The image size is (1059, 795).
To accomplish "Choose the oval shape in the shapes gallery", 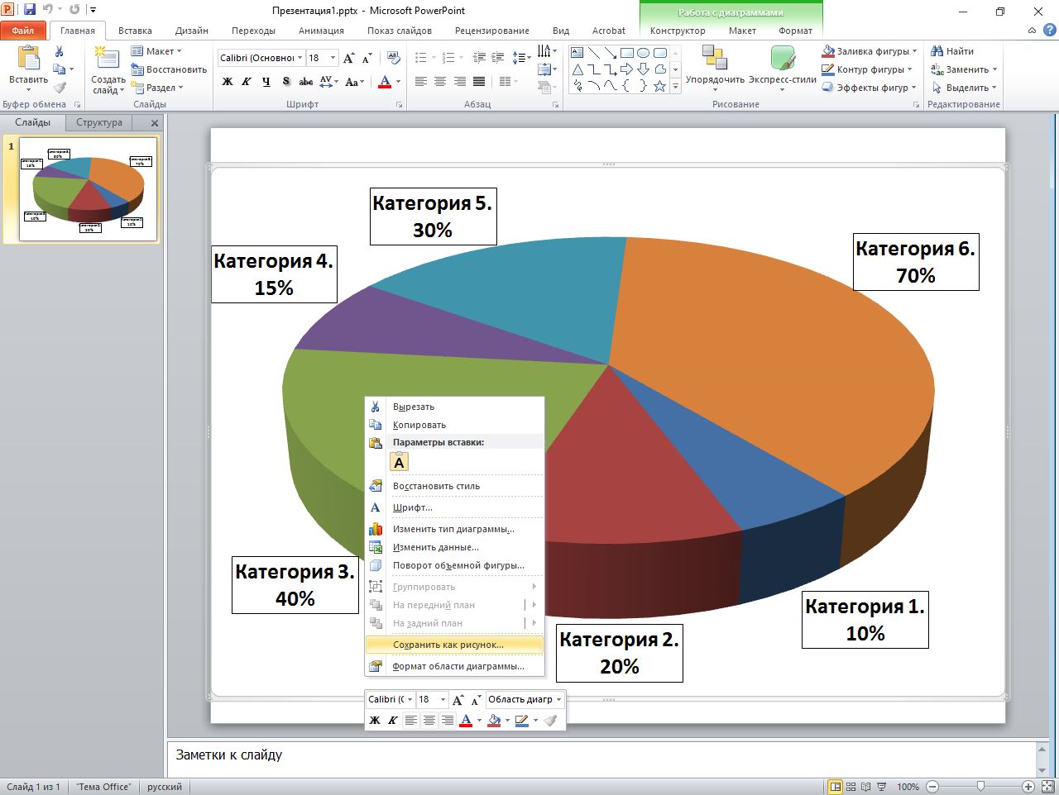I will [643, 53].
